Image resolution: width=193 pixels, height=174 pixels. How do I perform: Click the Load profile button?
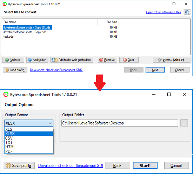(x=15, y=70)
